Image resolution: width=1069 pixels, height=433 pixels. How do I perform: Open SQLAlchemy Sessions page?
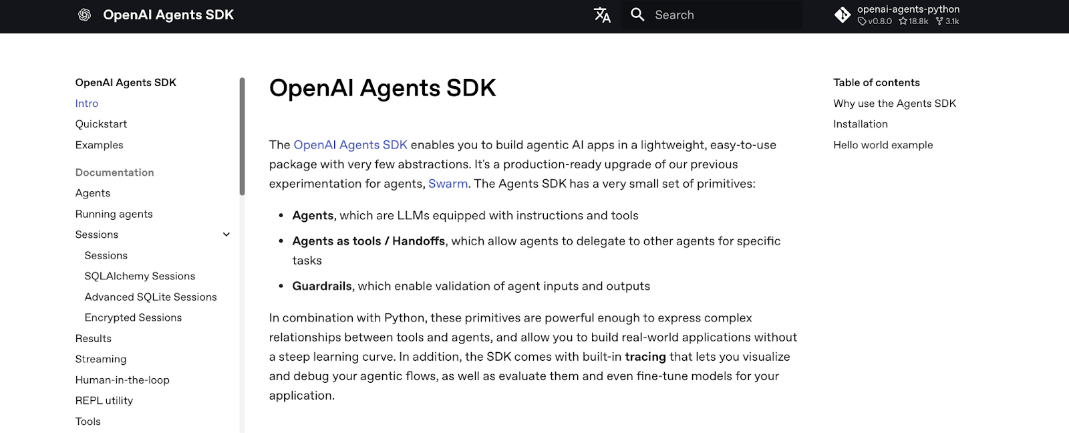(140, 276)
